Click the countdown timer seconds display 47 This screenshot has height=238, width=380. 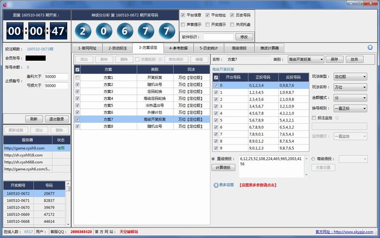coord(57,32)
